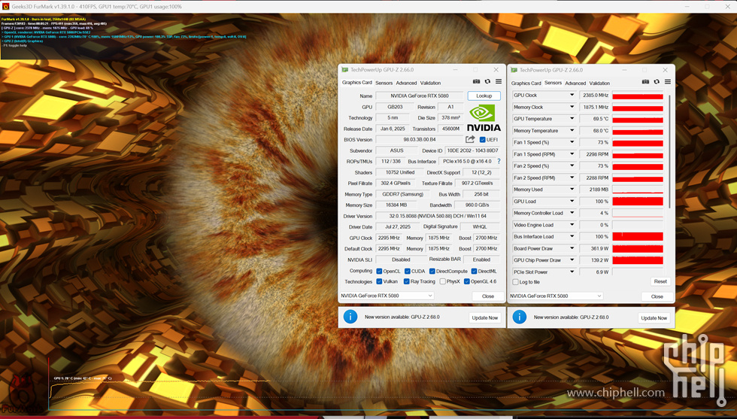Open the Memory Clock sensor dropdown arrow
737x419 pixels.
coord(572,108)
